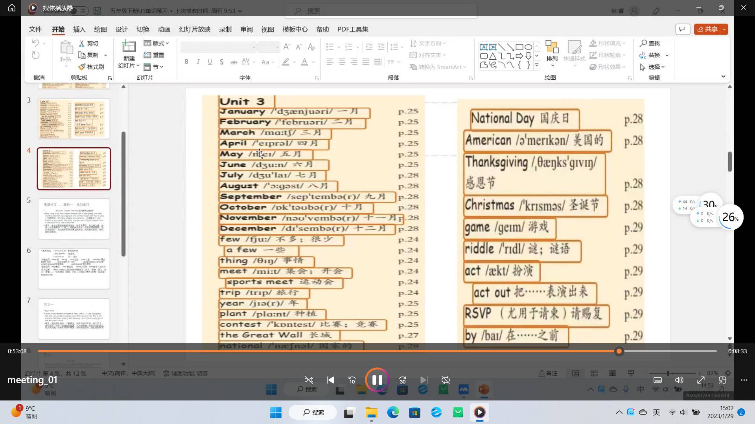Center align the text
755x424 pixels.
coord(342,62)
